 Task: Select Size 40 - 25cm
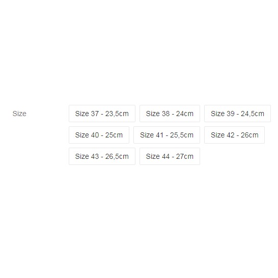[99, 135]
